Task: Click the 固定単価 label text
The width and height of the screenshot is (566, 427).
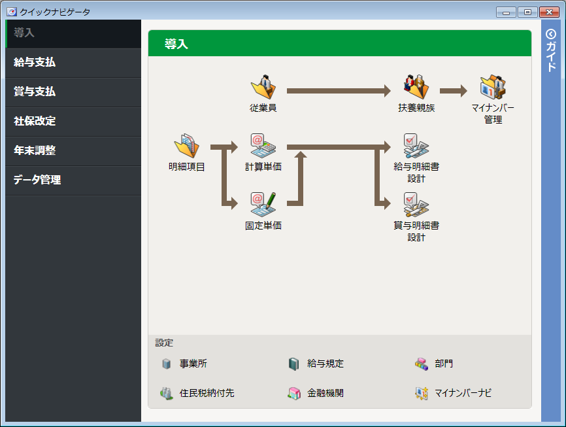Action: tap(263, 226)
